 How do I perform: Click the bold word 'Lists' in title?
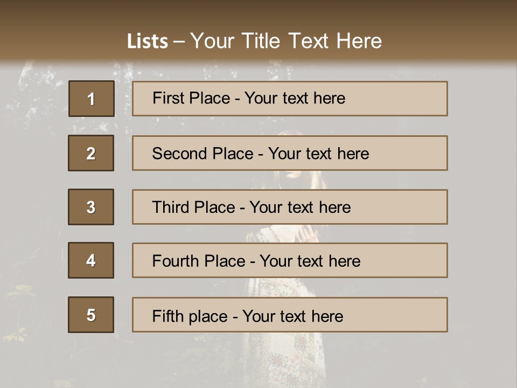(x=148, y=41)
